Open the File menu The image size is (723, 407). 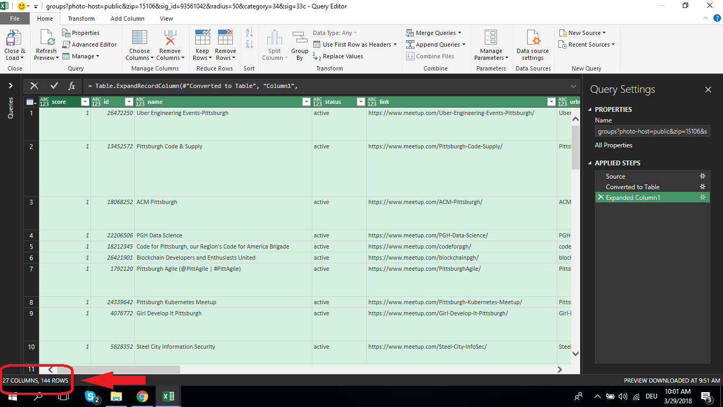click(x=15, y=18)
